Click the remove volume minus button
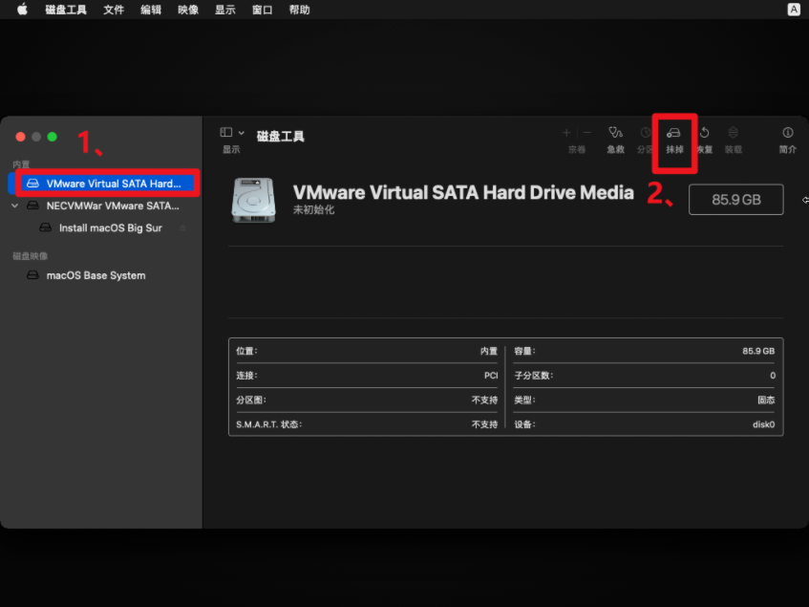The width and height of the screenshot is (809, 607). pos(587,133)
